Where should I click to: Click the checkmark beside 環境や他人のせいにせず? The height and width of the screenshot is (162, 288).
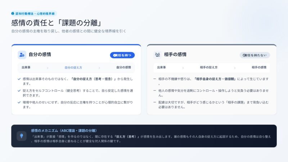pos(19,102)
